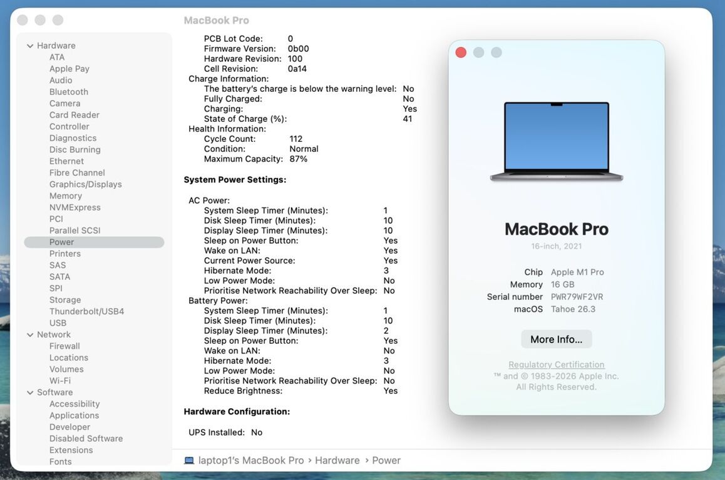Collapse the Network section chevron
Image resolution: width=725 pixels, height=480 pixels.
point(30,334)
